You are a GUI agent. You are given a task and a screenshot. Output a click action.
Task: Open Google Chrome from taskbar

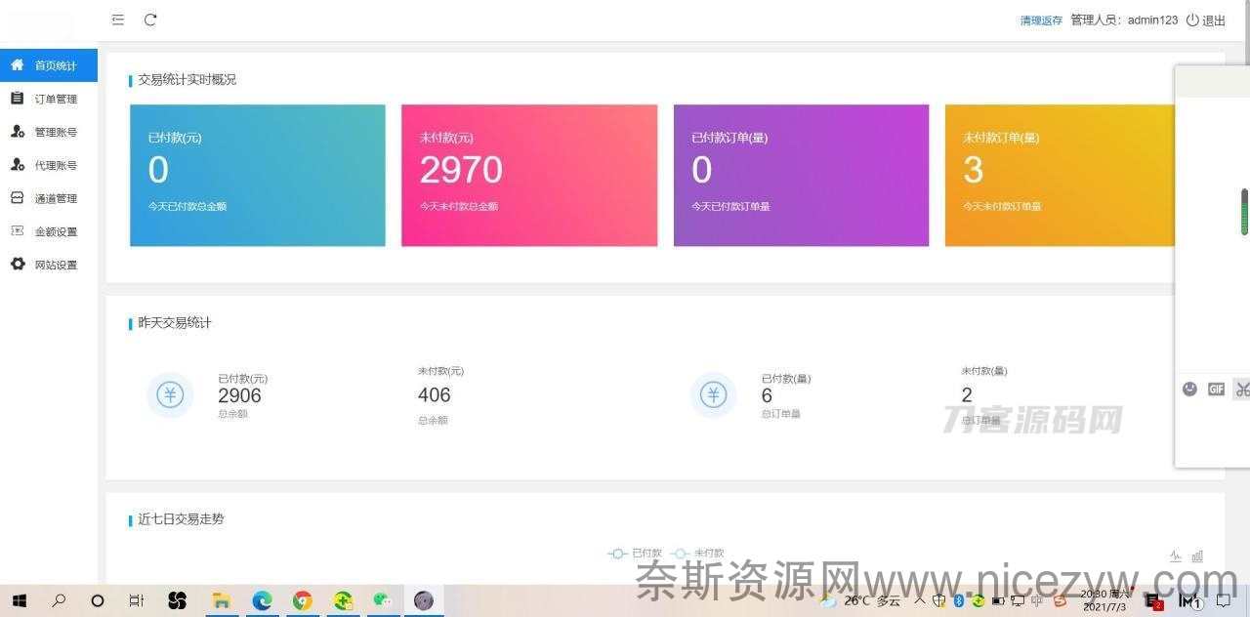(303, 600)
